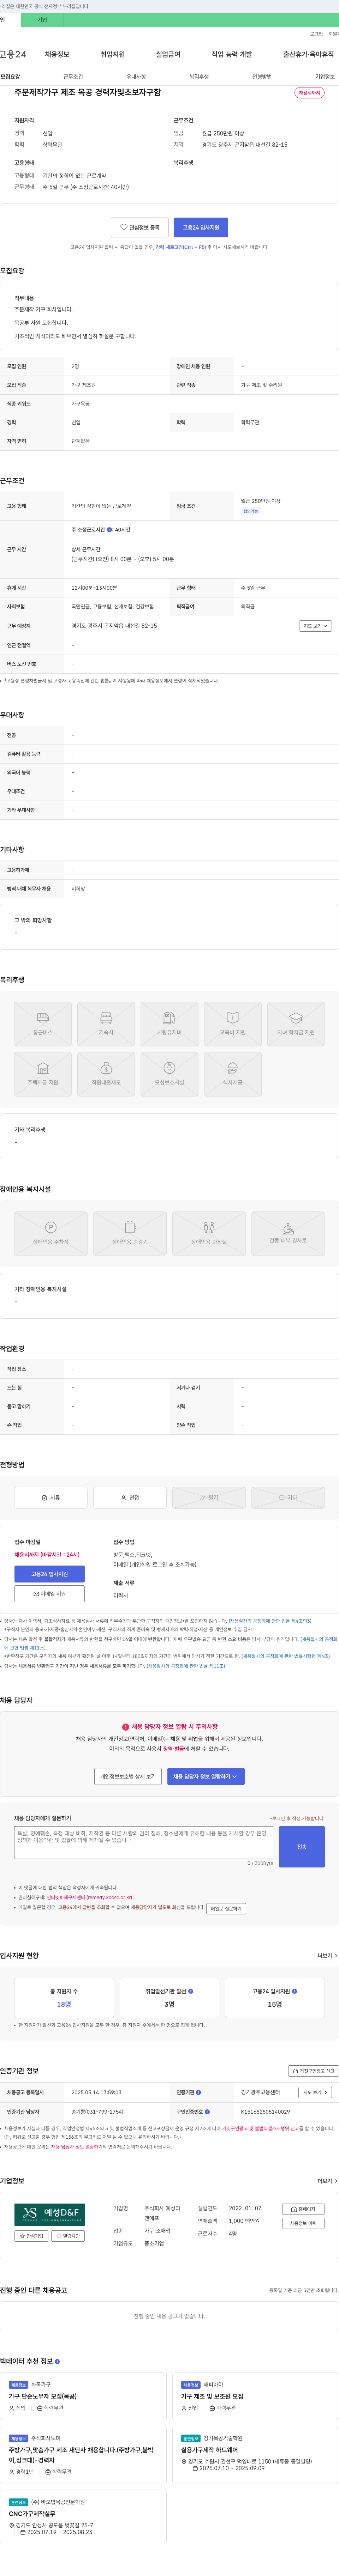Click the 직원대출제도 welfare icon
This screenshot has width=339, height=2576.
click(106, 1074)
